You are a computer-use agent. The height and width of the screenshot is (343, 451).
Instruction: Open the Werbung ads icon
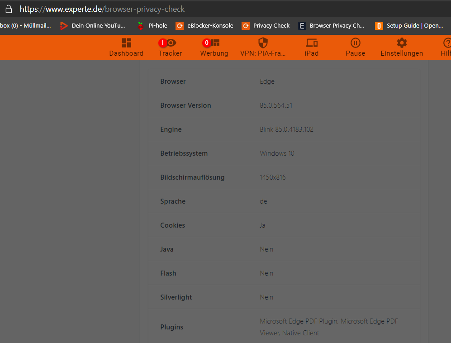[x=215, y=43]
